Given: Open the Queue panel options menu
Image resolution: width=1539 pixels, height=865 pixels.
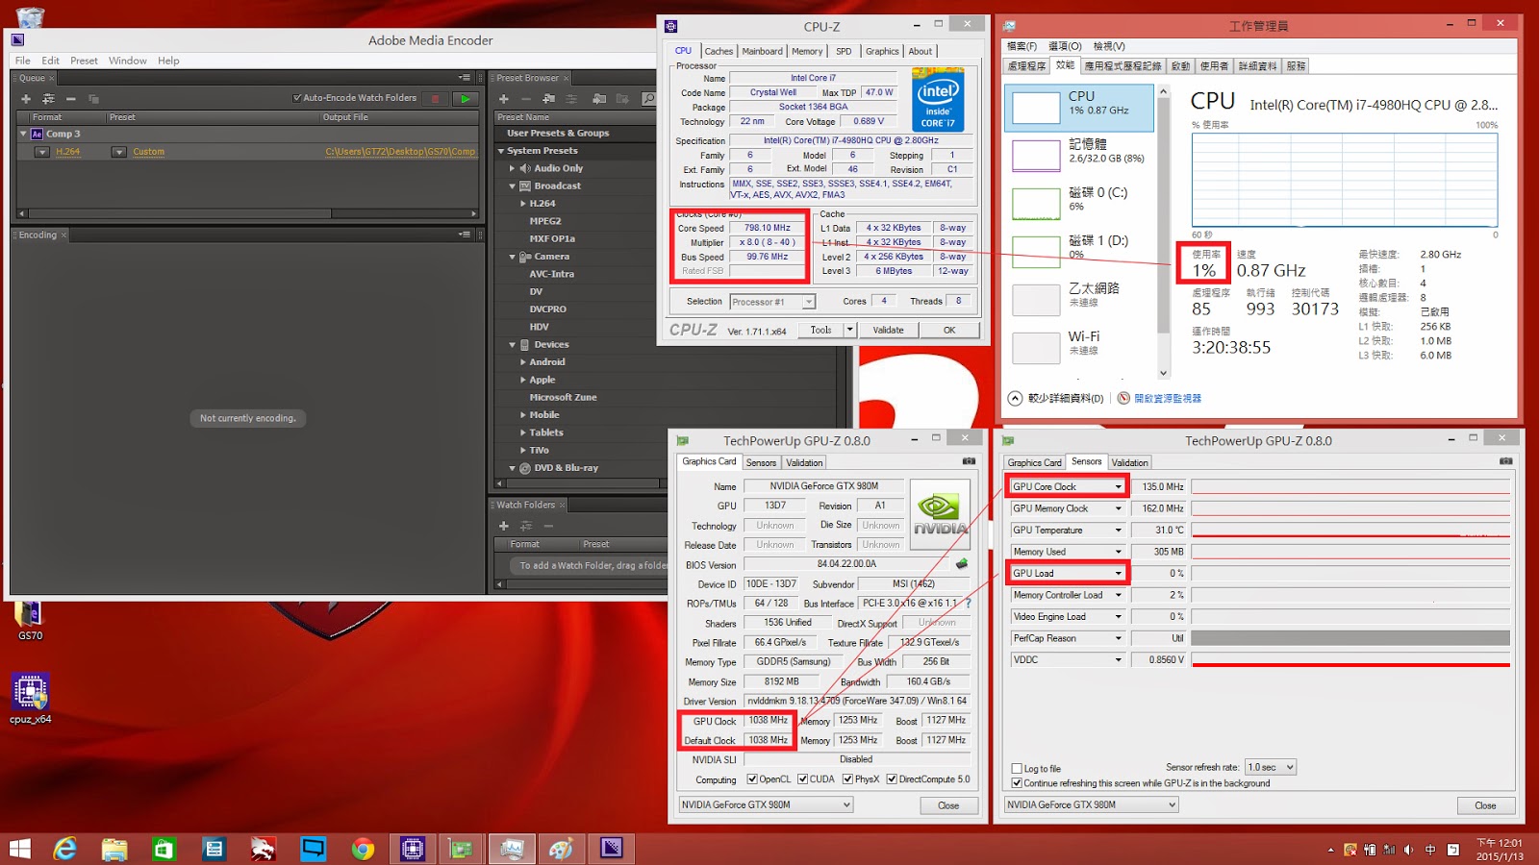Looking at the screenshot, I should pos(464,78).
